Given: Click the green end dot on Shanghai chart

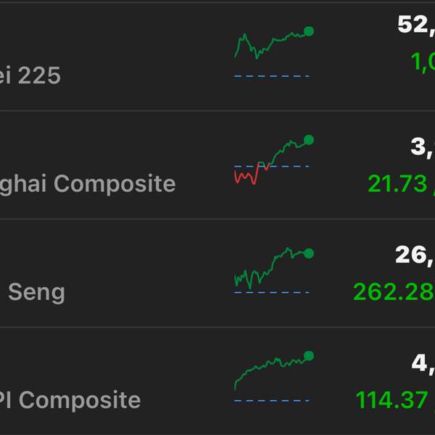Looking at the screenshot, I should (309, 140).
